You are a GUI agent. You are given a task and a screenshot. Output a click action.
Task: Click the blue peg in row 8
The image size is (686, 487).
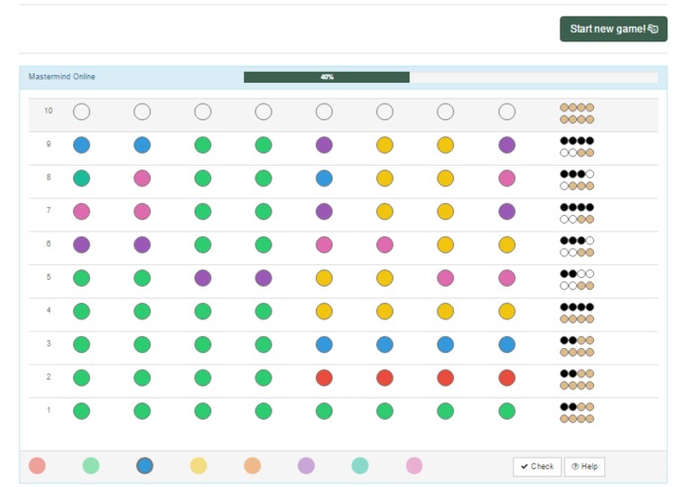(x=324, y=178)
